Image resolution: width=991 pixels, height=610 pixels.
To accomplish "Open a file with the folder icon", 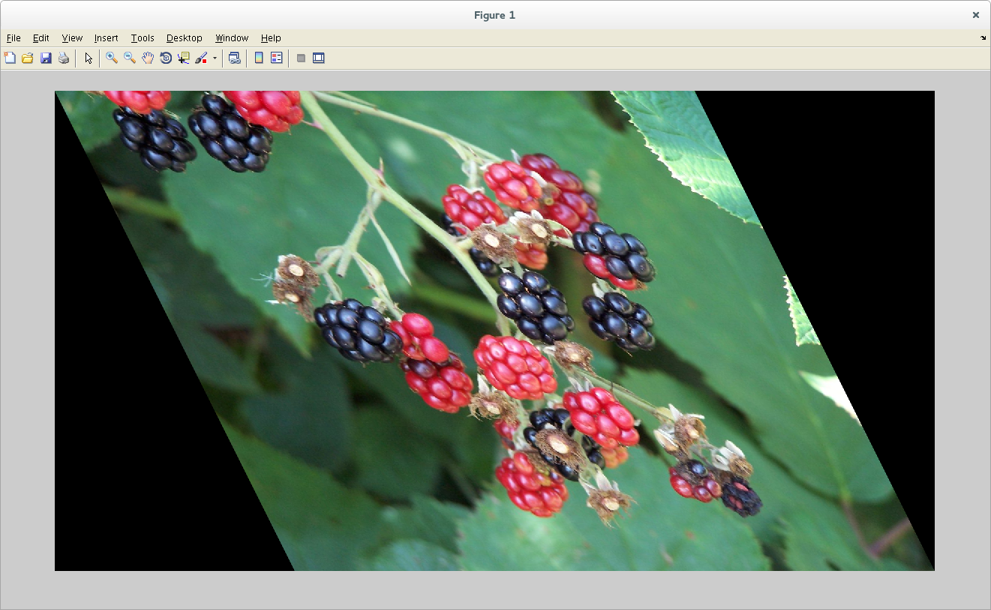I will [x=28, y=58].
